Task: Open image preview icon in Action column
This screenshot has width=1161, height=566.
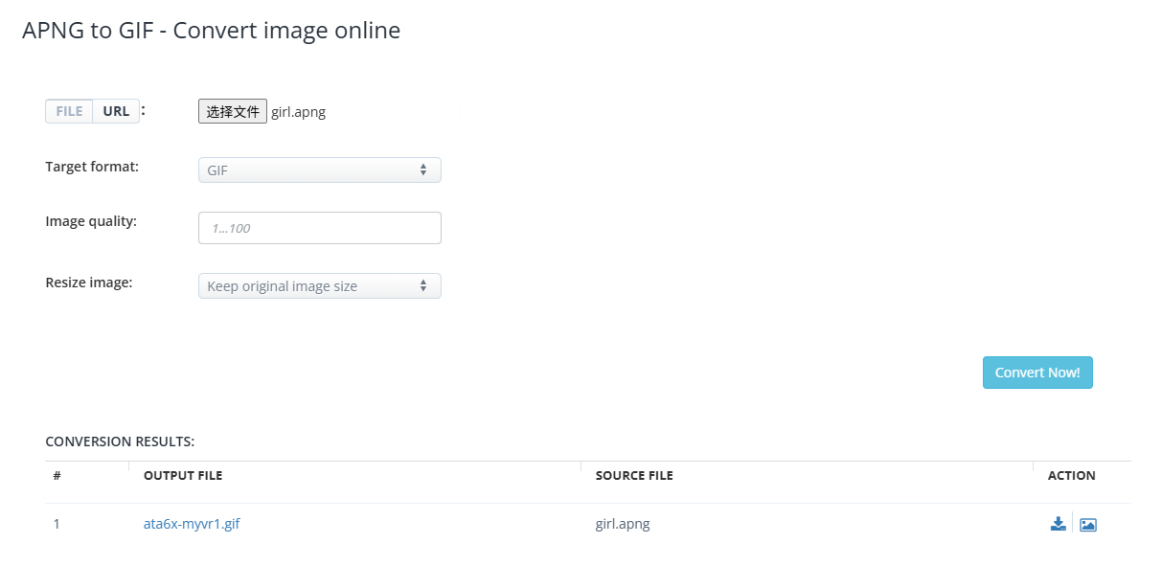Action: click(1087, 524)
